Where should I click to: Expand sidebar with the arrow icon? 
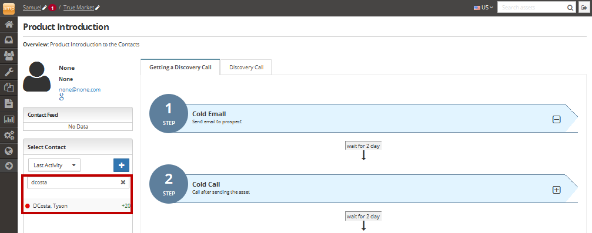click(x=9, y=166)
